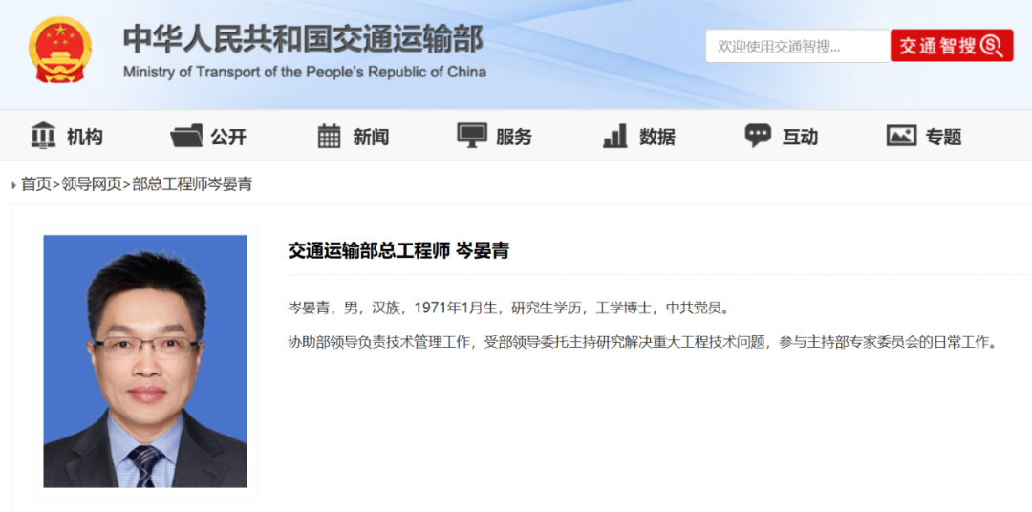Select the 新闻 navigation label
1032x512 pixels.
point(371,137)
